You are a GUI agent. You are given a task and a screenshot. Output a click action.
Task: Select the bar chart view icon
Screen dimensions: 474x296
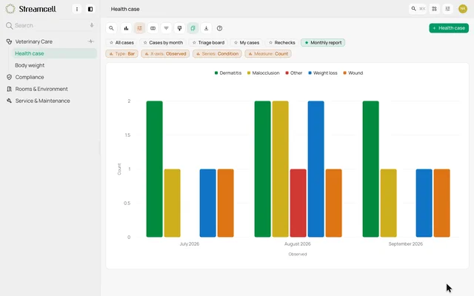pos(126,28)
